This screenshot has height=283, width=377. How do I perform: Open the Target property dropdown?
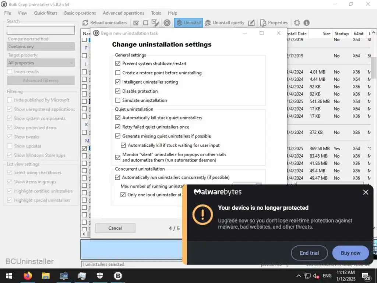point(41,63)
